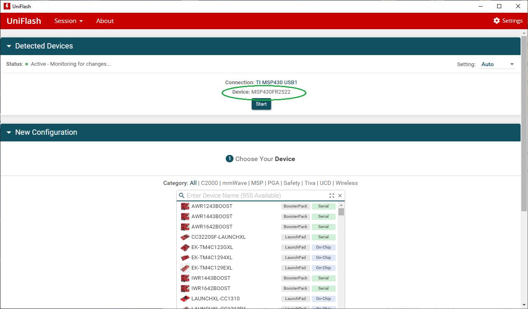
Task: Click the LAUNCHXL-CC1310 board thumbnail
Action: (x=185, y=299)
